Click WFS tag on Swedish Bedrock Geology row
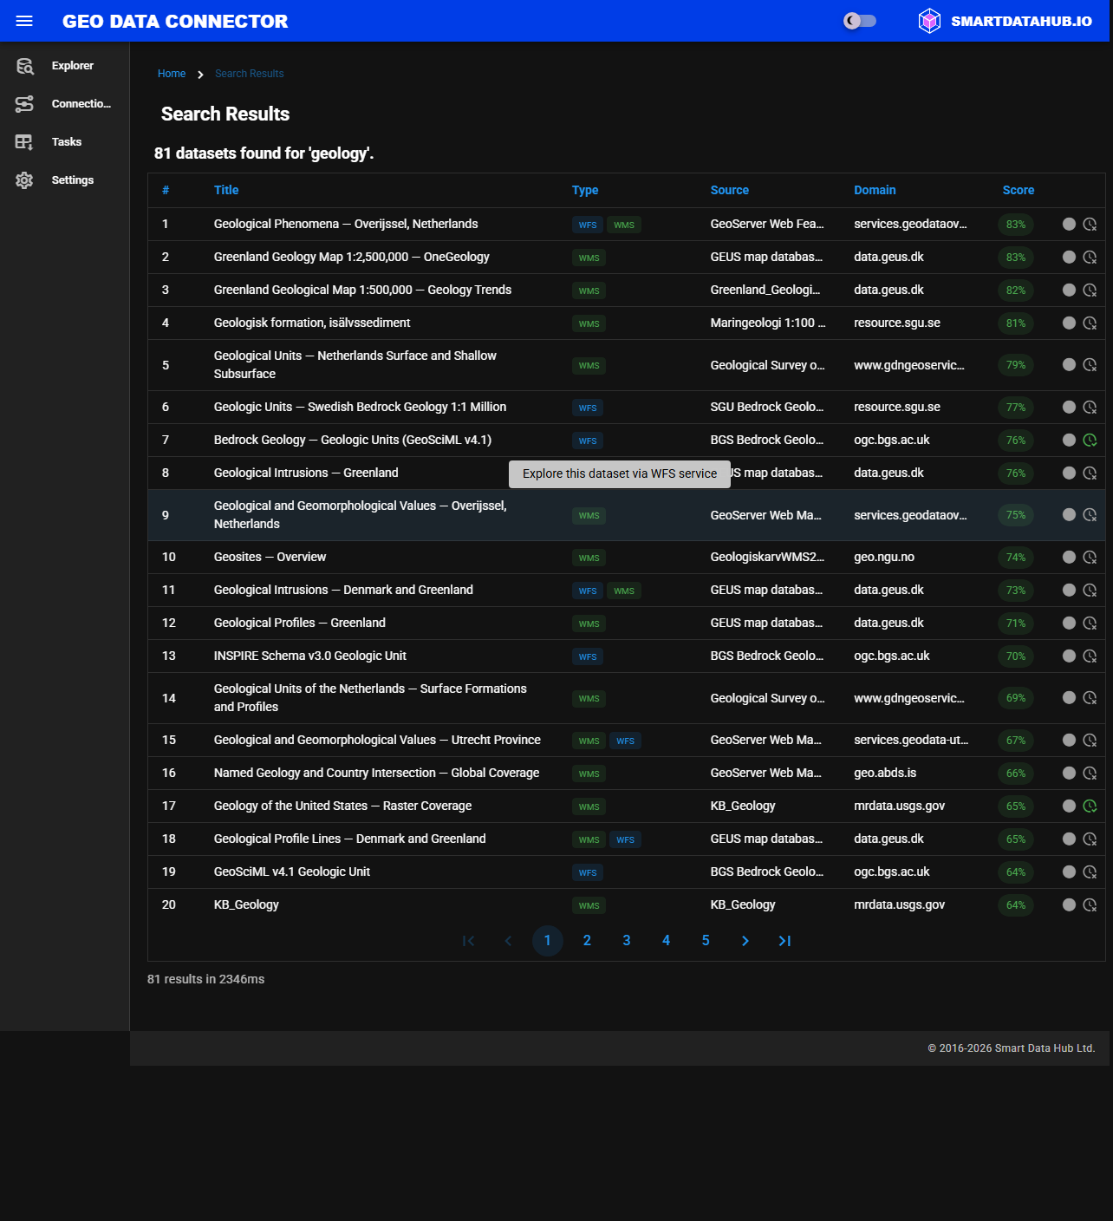Image resolution: width=1113 pixels, height=1221 pixels. [x=588, y=408]
